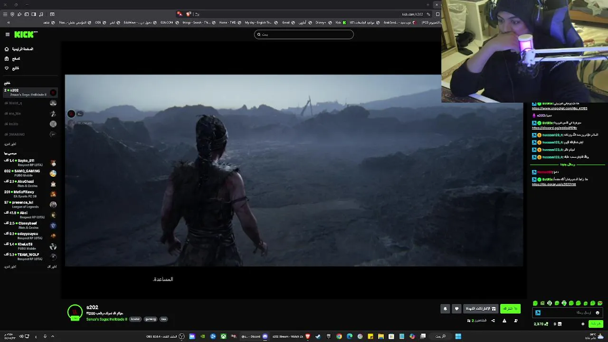
Task: Open SAMO_GAMING PUBG Mobile channel
Action: 30,173
